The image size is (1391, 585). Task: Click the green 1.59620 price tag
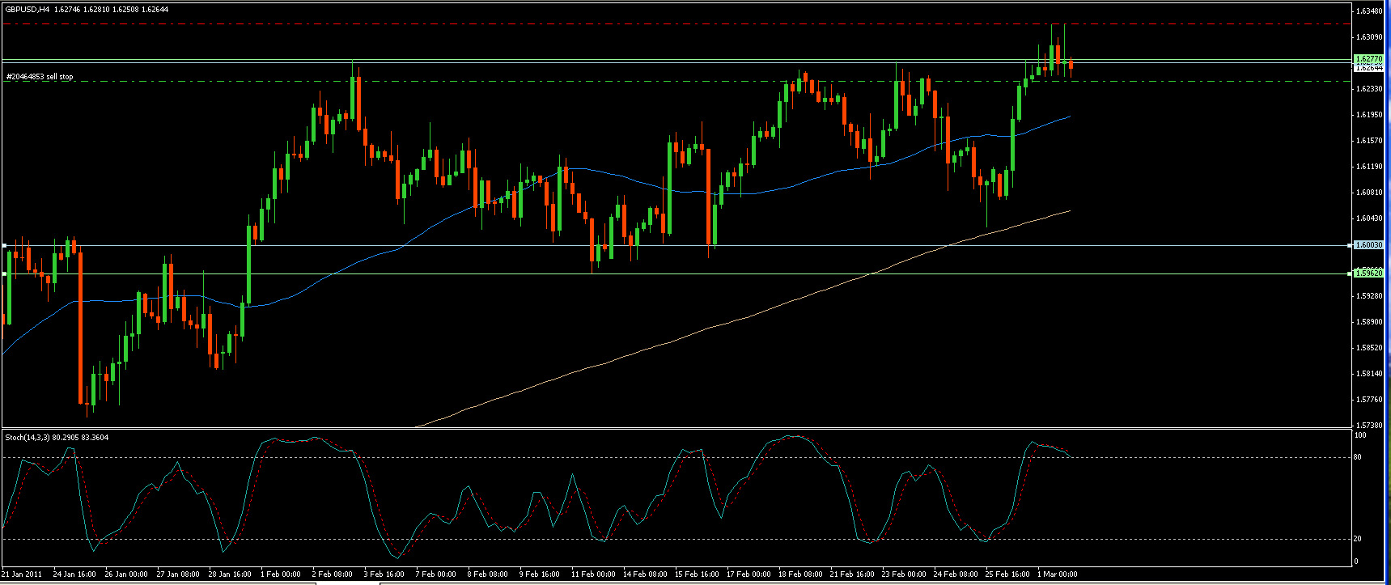(1368, 273)
